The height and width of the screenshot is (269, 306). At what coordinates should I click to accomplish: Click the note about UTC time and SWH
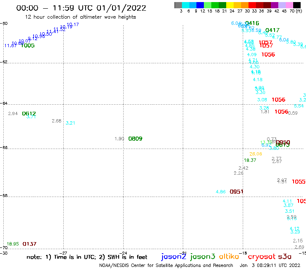tap(87, 257)
